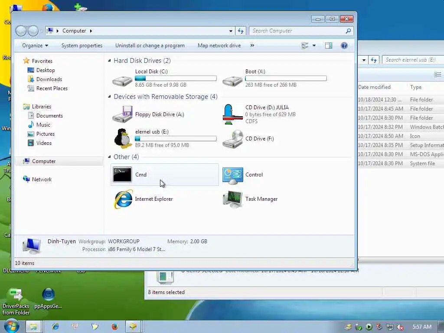Click the Windows Batch type row in back window
444x333 pixels.
[401, 127]
